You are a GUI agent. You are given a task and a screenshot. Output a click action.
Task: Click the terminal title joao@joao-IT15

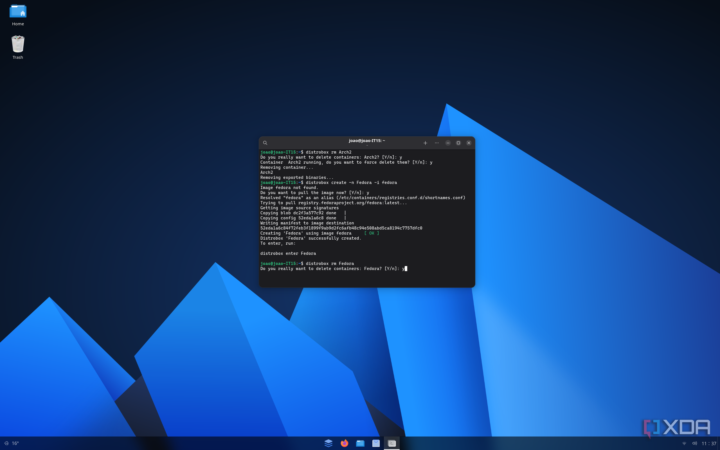[x=366, y=140]
